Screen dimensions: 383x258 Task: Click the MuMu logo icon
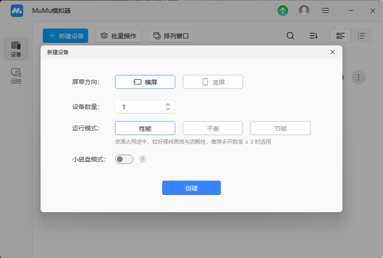click(x=16, y=10)
